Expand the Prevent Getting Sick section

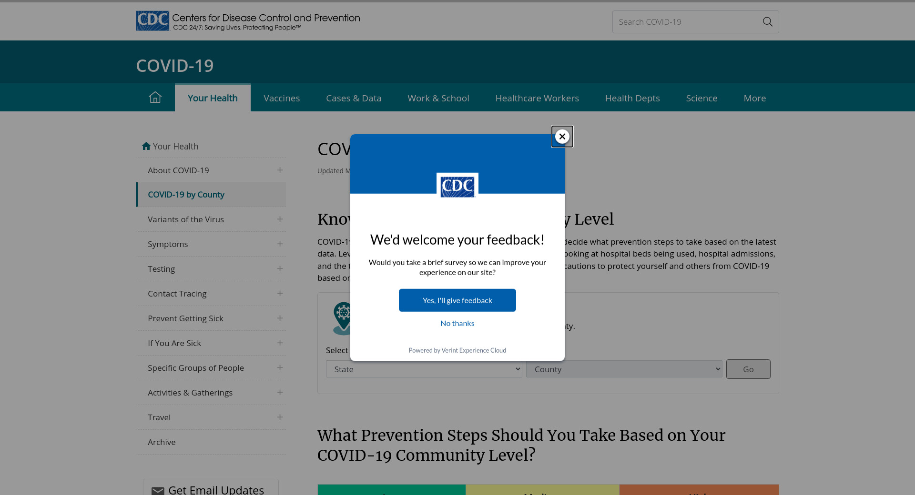(x=280, y=318)
